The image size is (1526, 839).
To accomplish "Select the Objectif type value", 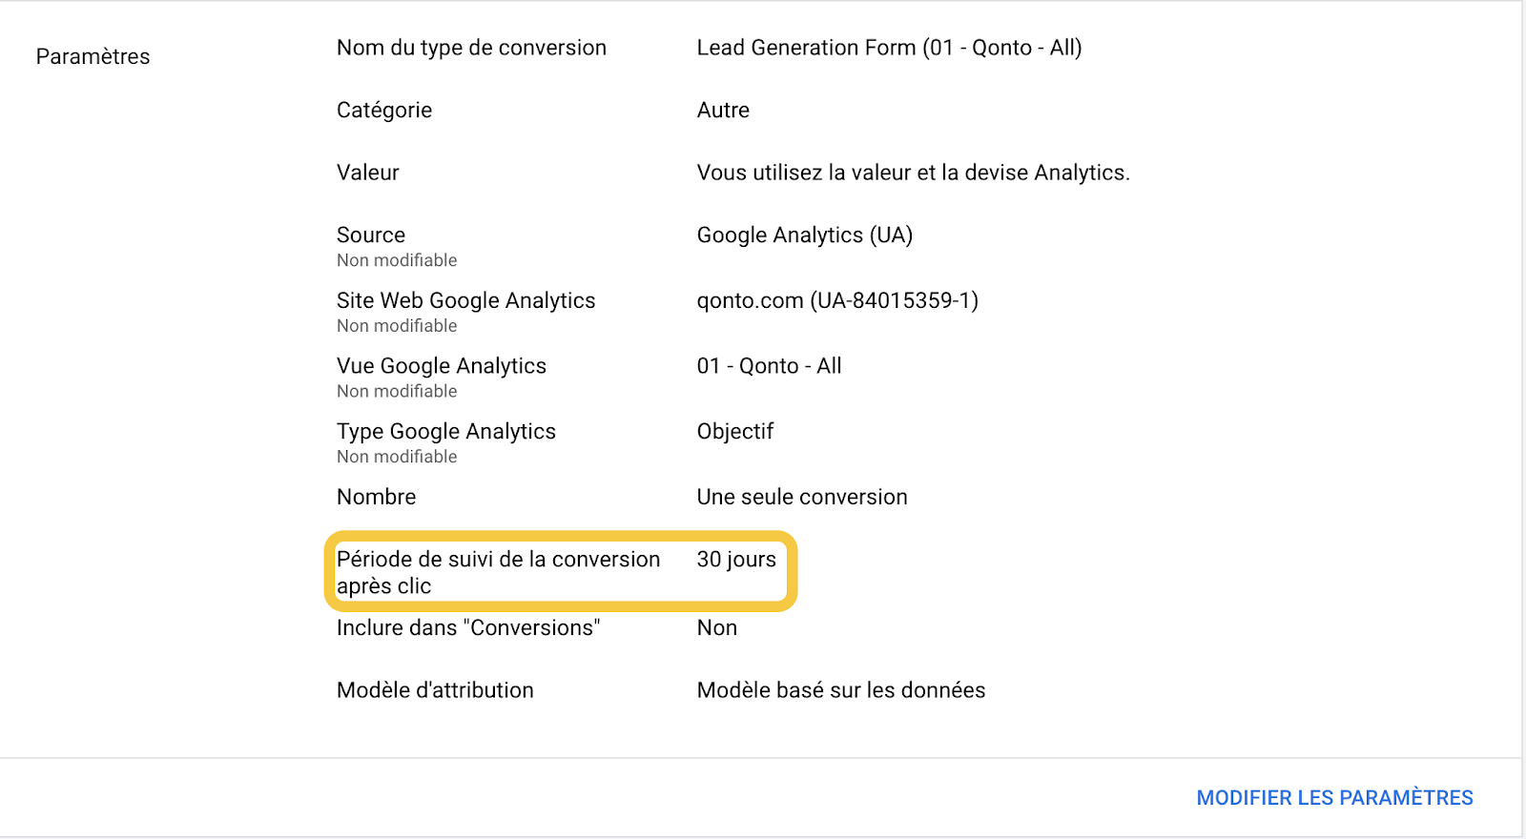I will click(735, 432).
